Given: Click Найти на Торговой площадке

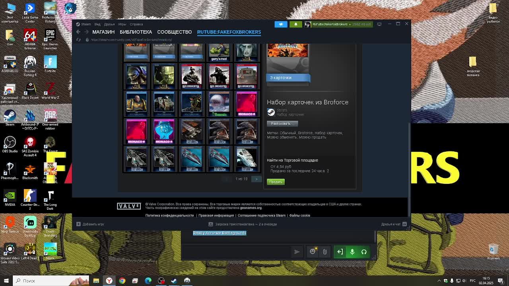Looking at the screenshot, I should coord(292,160).
